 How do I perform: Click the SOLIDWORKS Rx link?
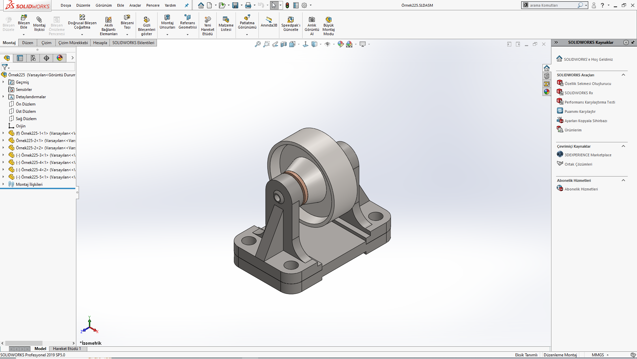[578, 93]
